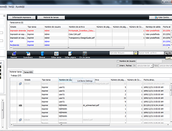Sort active tasks by Nombre de archivo header
This screenshot has height=131, width=172.
[82, 27]
